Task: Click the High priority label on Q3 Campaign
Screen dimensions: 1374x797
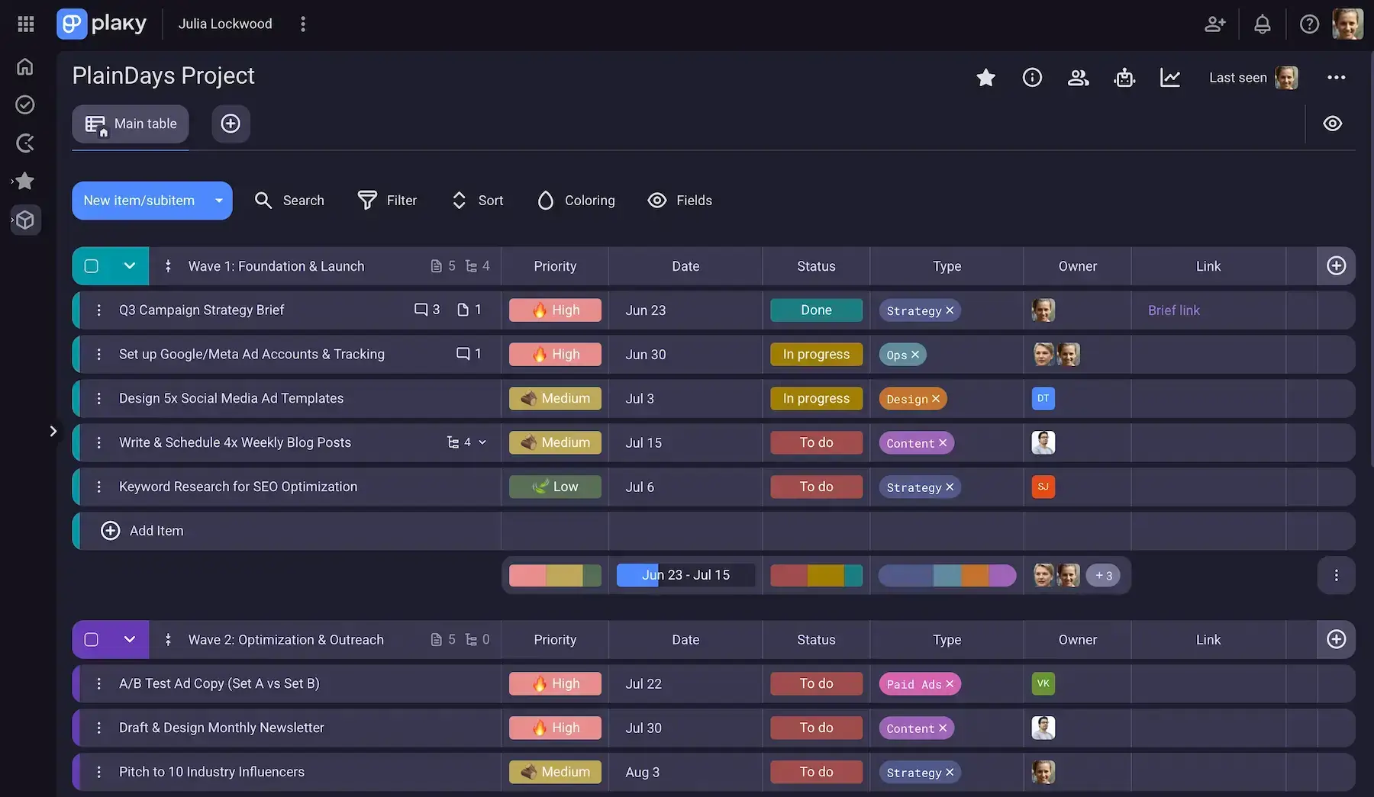Action: [x=555, y=310]
